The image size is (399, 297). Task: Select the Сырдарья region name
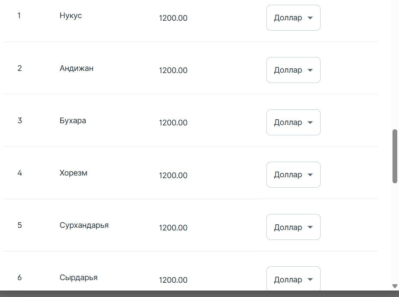[78, 278]
